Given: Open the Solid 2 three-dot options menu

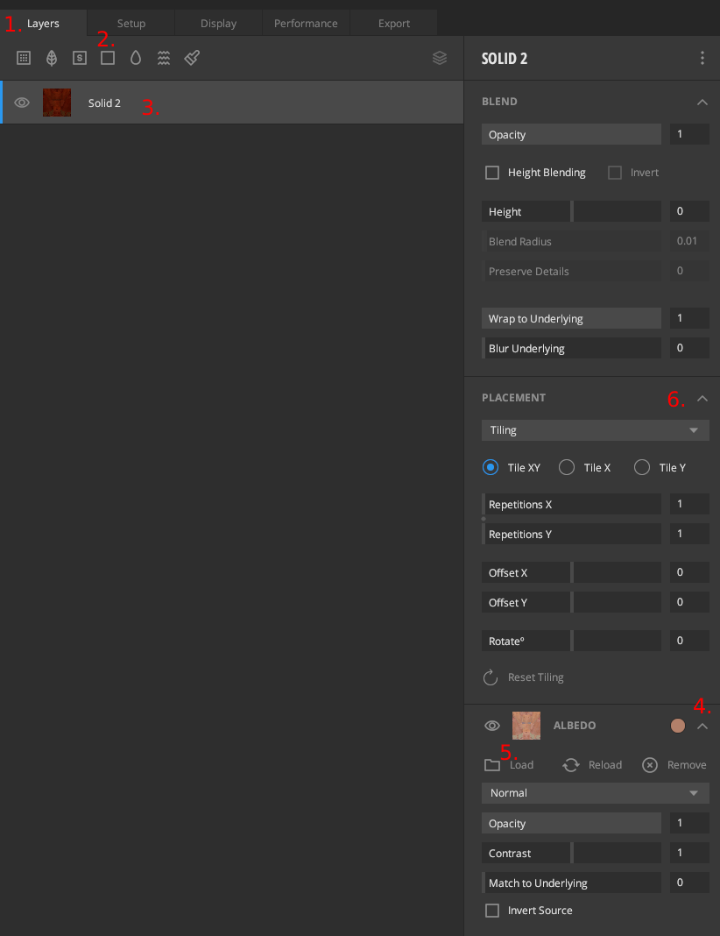Looking at the screenshot, I should pyautogui.click(x=702, y=59).
